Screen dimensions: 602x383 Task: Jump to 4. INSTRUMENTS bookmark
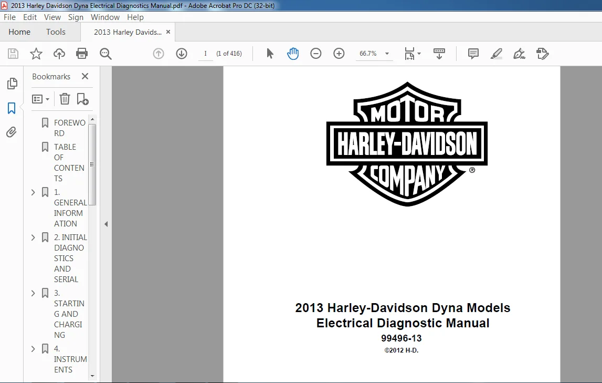coord(70,359)
